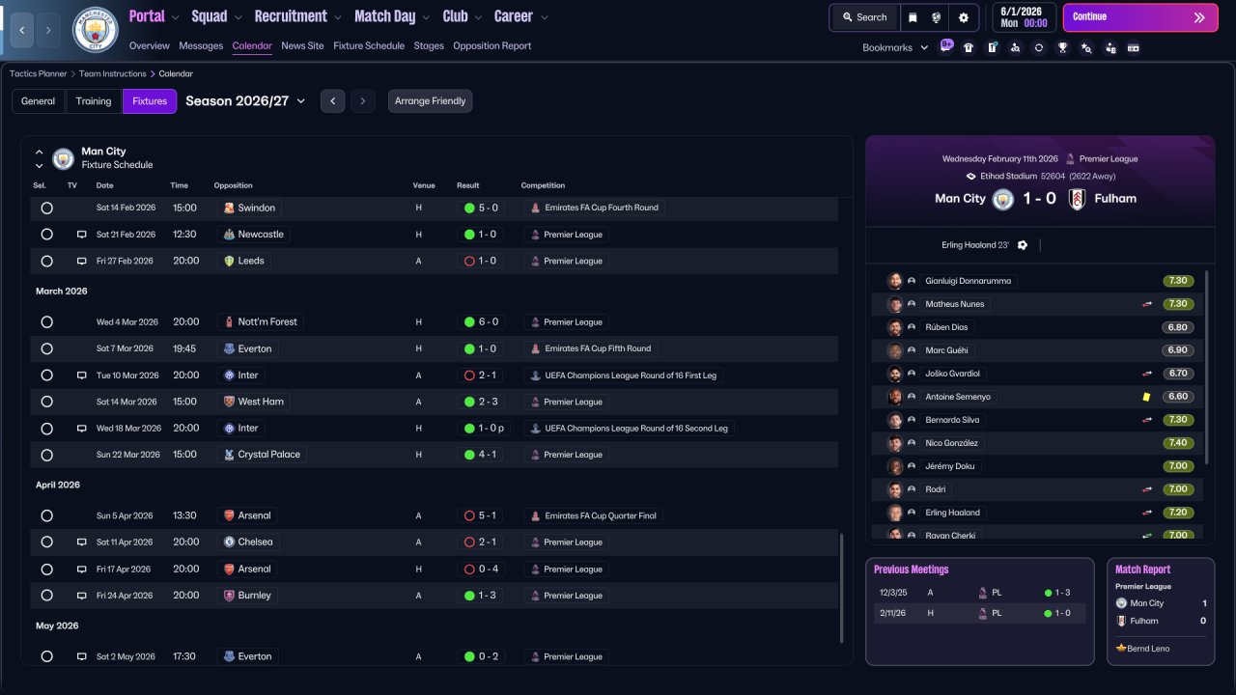Click the fixture list vertical scrollbar
This screenshot has width=1236, height=695.
[x=843, y=588]
